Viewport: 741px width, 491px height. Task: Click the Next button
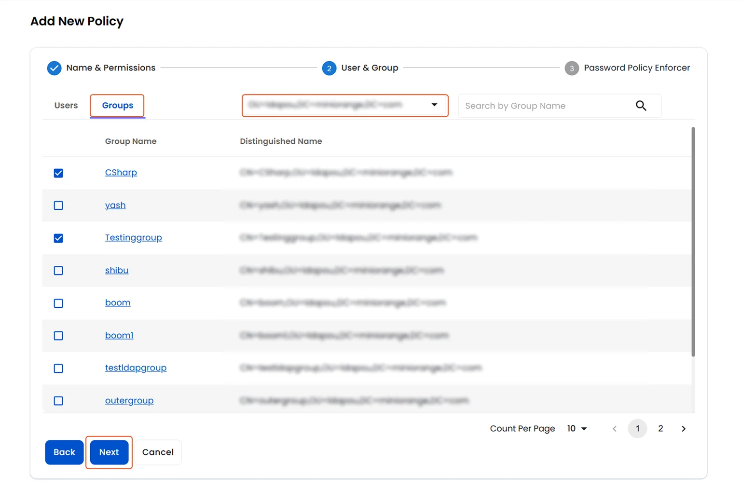109,452
